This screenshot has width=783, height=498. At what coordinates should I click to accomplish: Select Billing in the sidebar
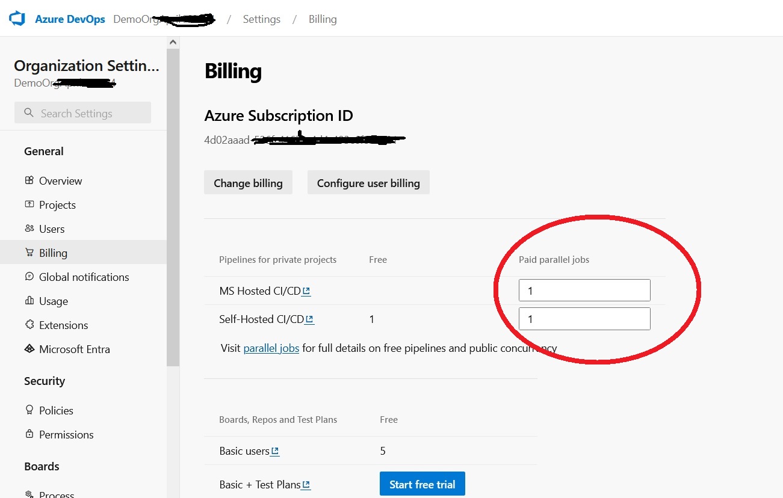pos(83,253)
